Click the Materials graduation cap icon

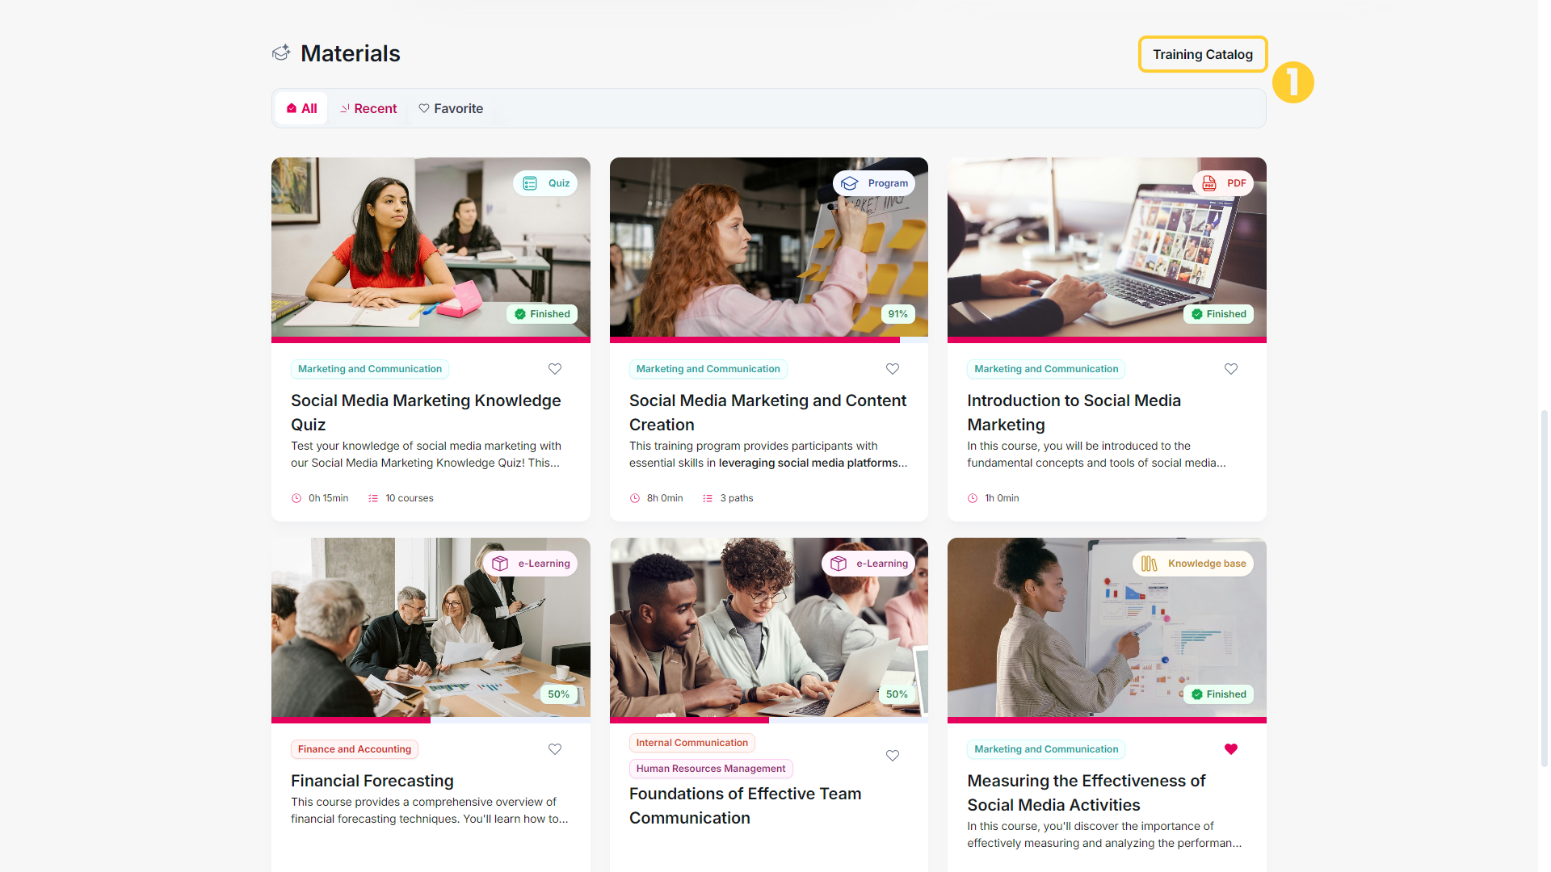tap(281, 53)
